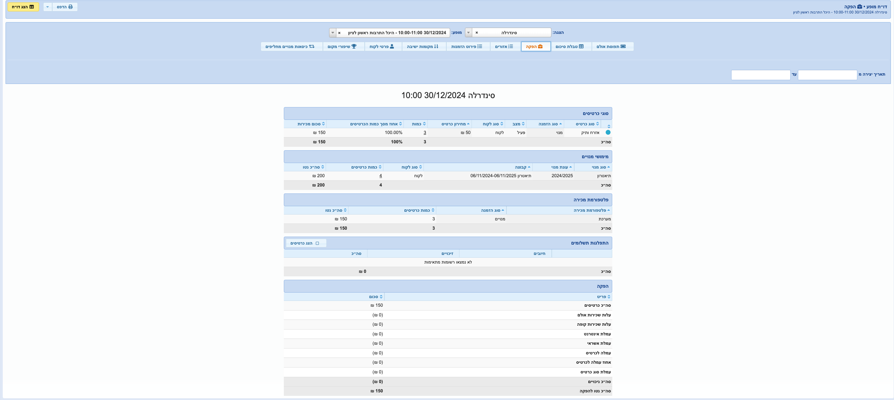894x400 pixels.
Task: Click the swap-arrows icon on כיסאות מנויים מחליפים tab
Action: (x=311, y=46)
